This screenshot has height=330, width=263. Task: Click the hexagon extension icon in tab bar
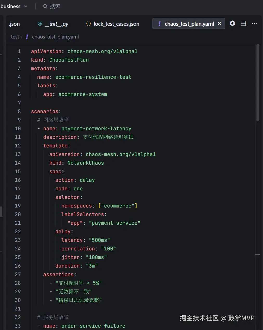232,24
